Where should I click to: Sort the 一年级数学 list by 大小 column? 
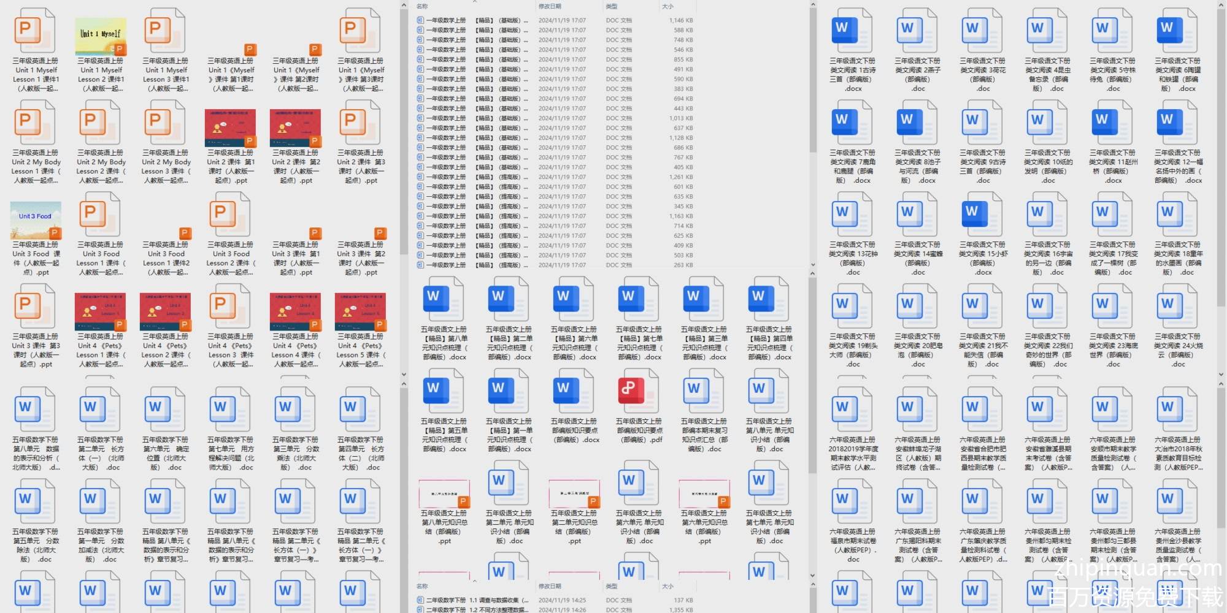[667, 6]
